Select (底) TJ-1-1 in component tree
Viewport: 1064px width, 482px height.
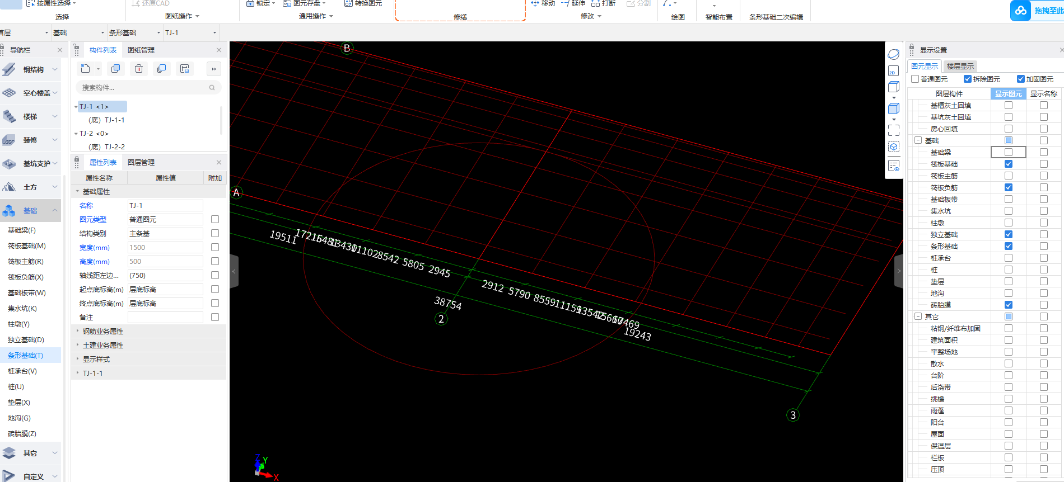point(106,120)
